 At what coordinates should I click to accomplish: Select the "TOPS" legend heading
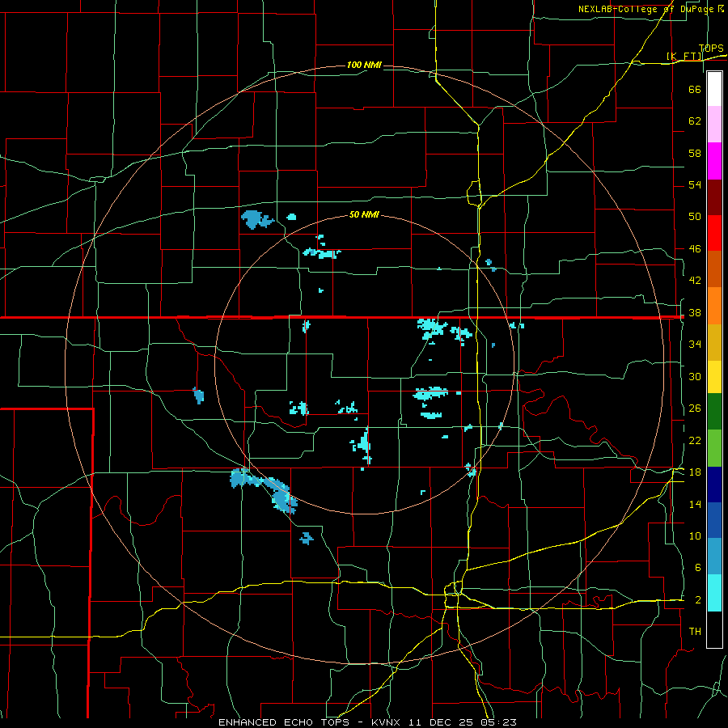click(711, 49)
